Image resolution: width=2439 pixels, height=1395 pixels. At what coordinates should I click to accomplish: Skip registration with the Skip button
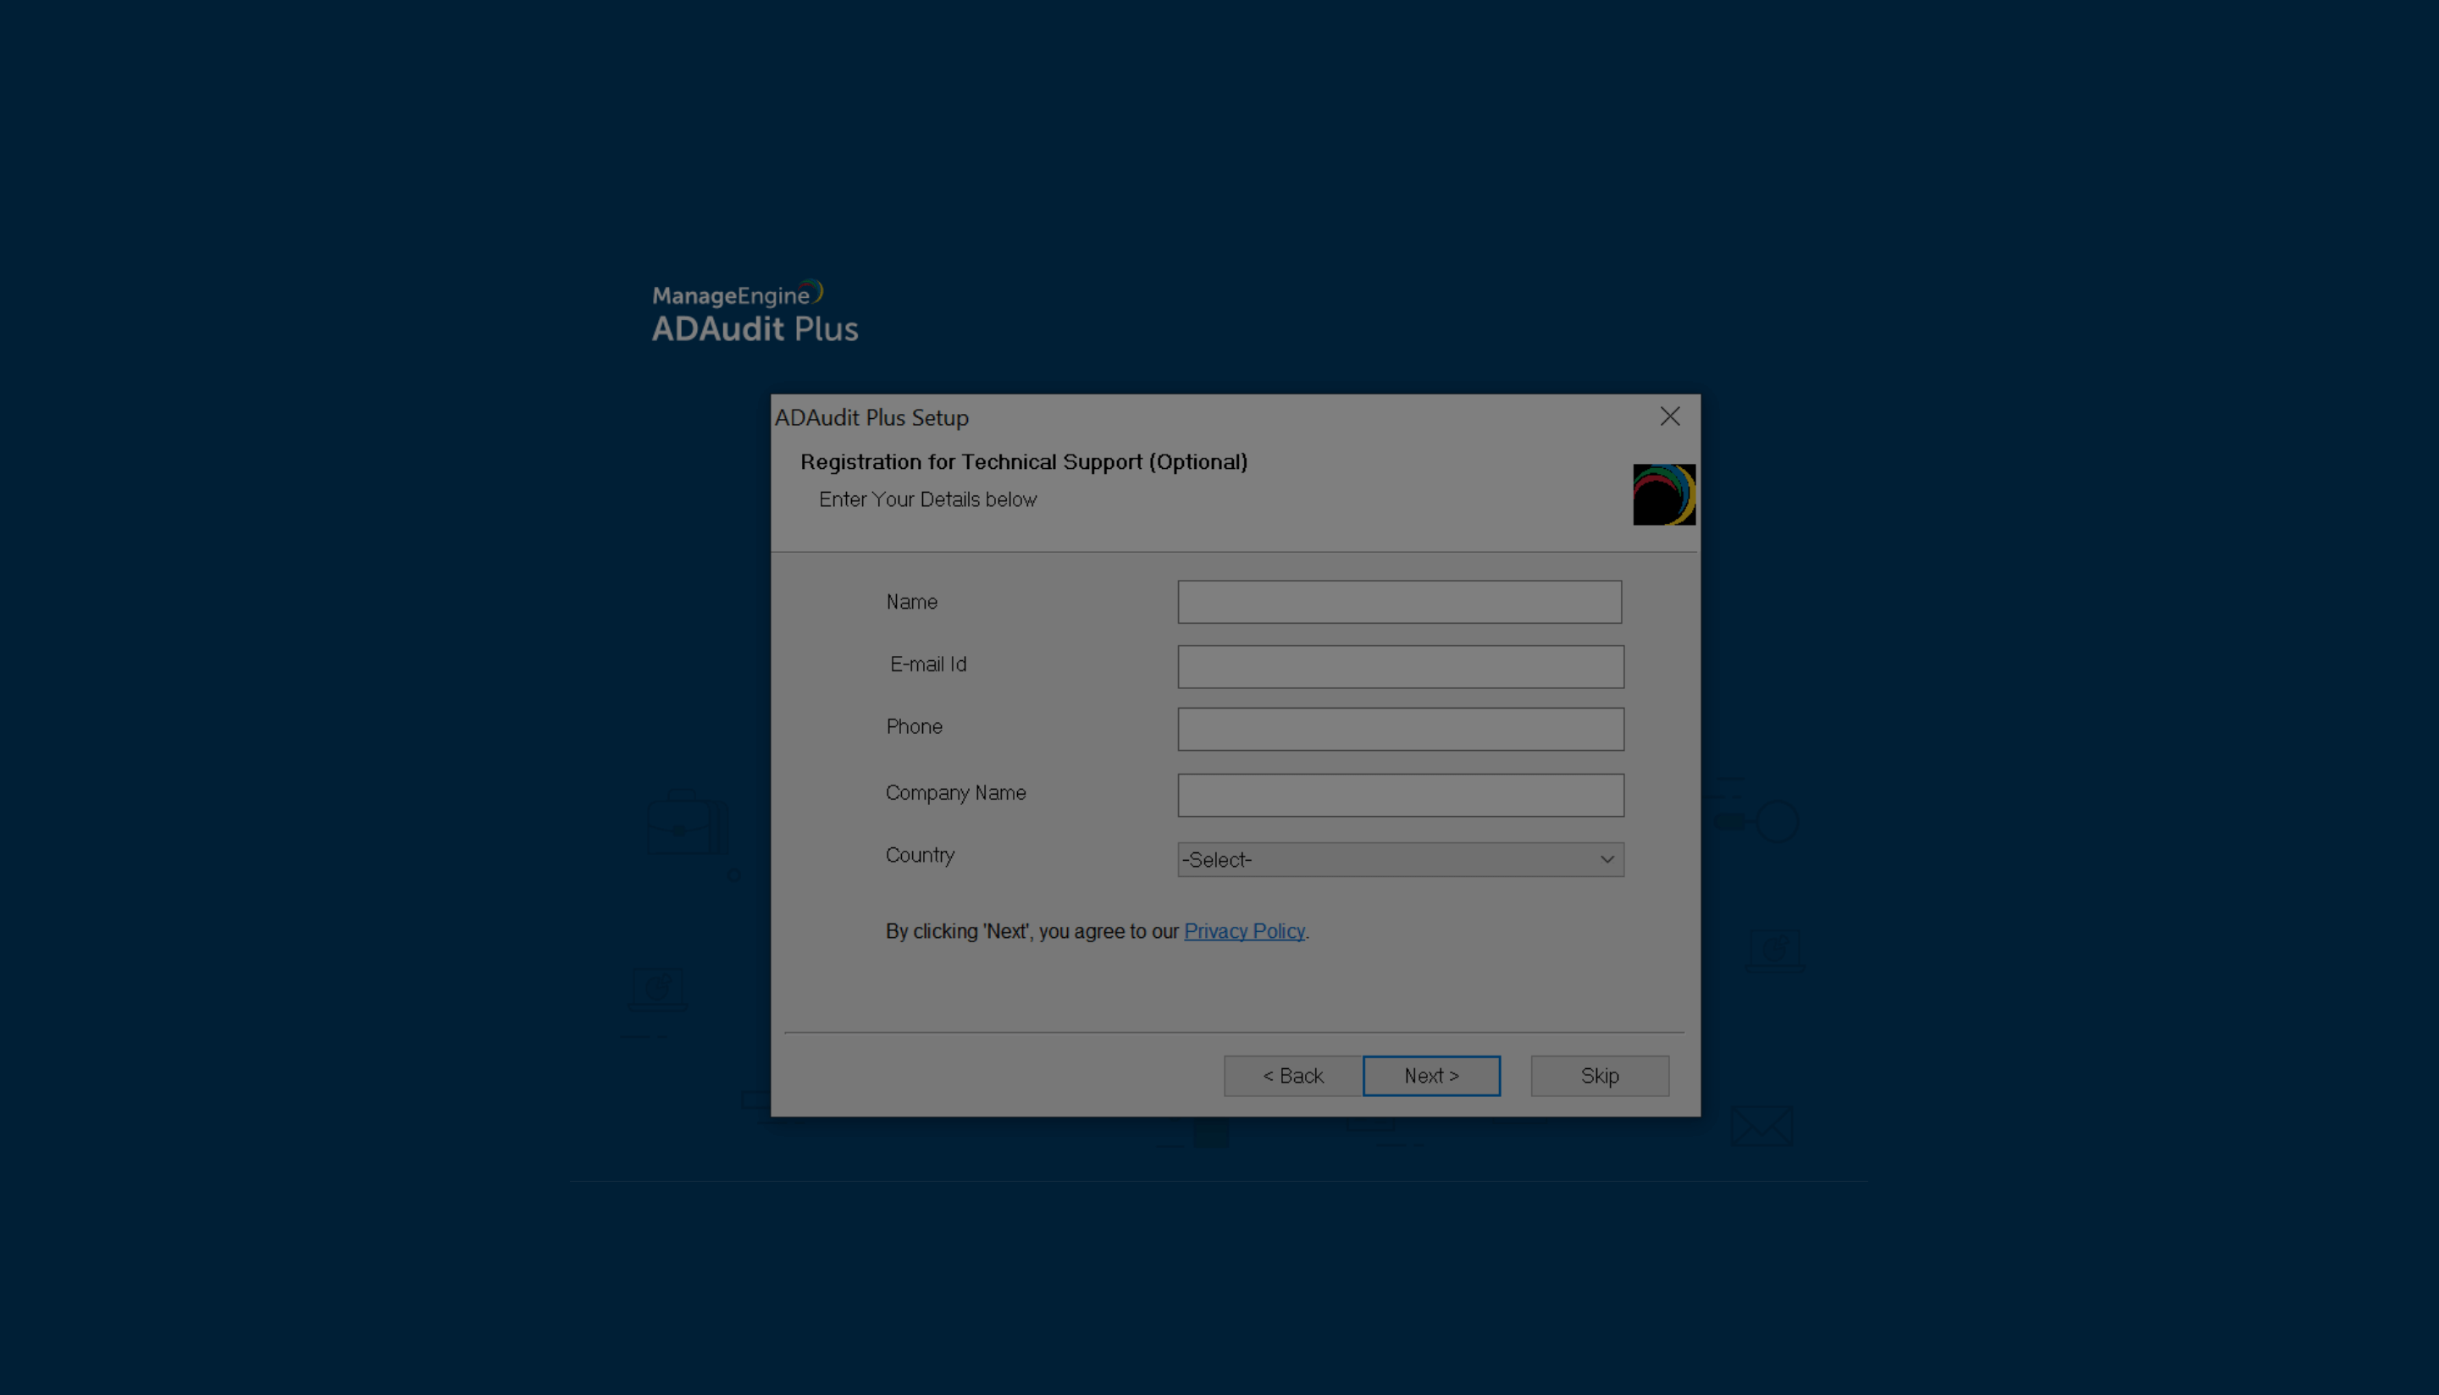[x=1599, y=1076]
